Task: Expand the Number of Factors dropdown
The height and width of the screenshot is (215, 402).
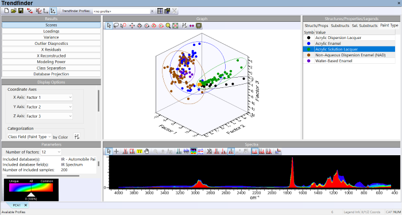Action: (x=51, y=152)
